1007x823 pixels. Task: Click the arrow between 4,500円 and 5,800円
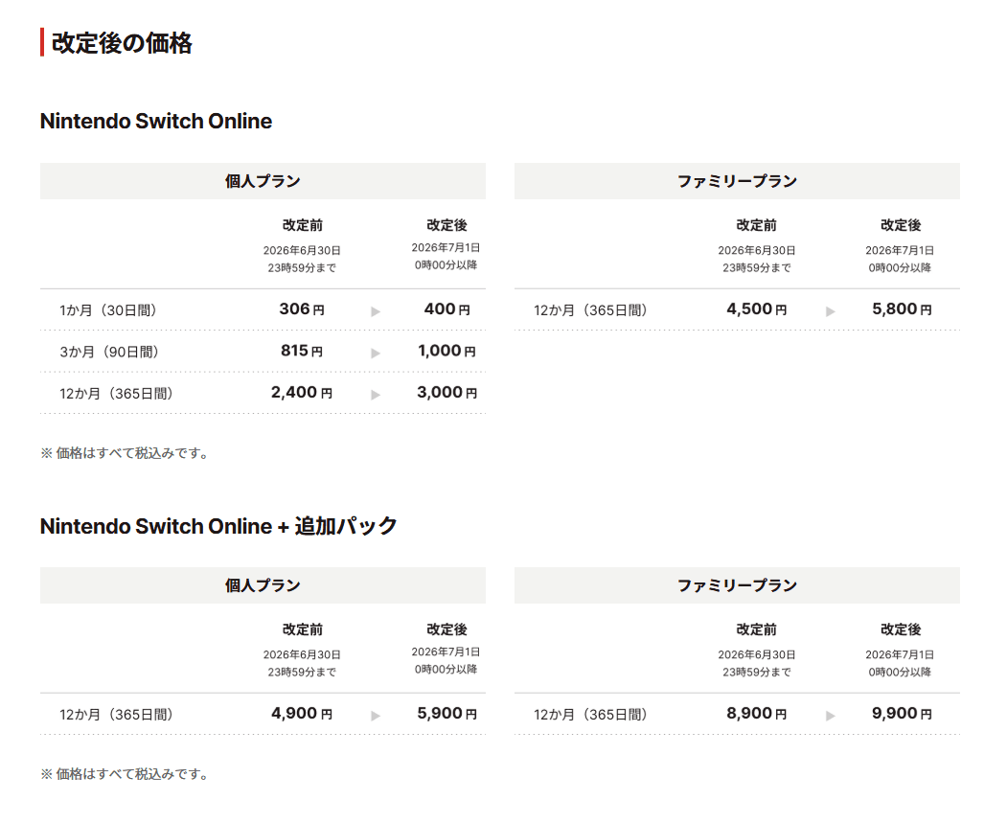(831, 312)
